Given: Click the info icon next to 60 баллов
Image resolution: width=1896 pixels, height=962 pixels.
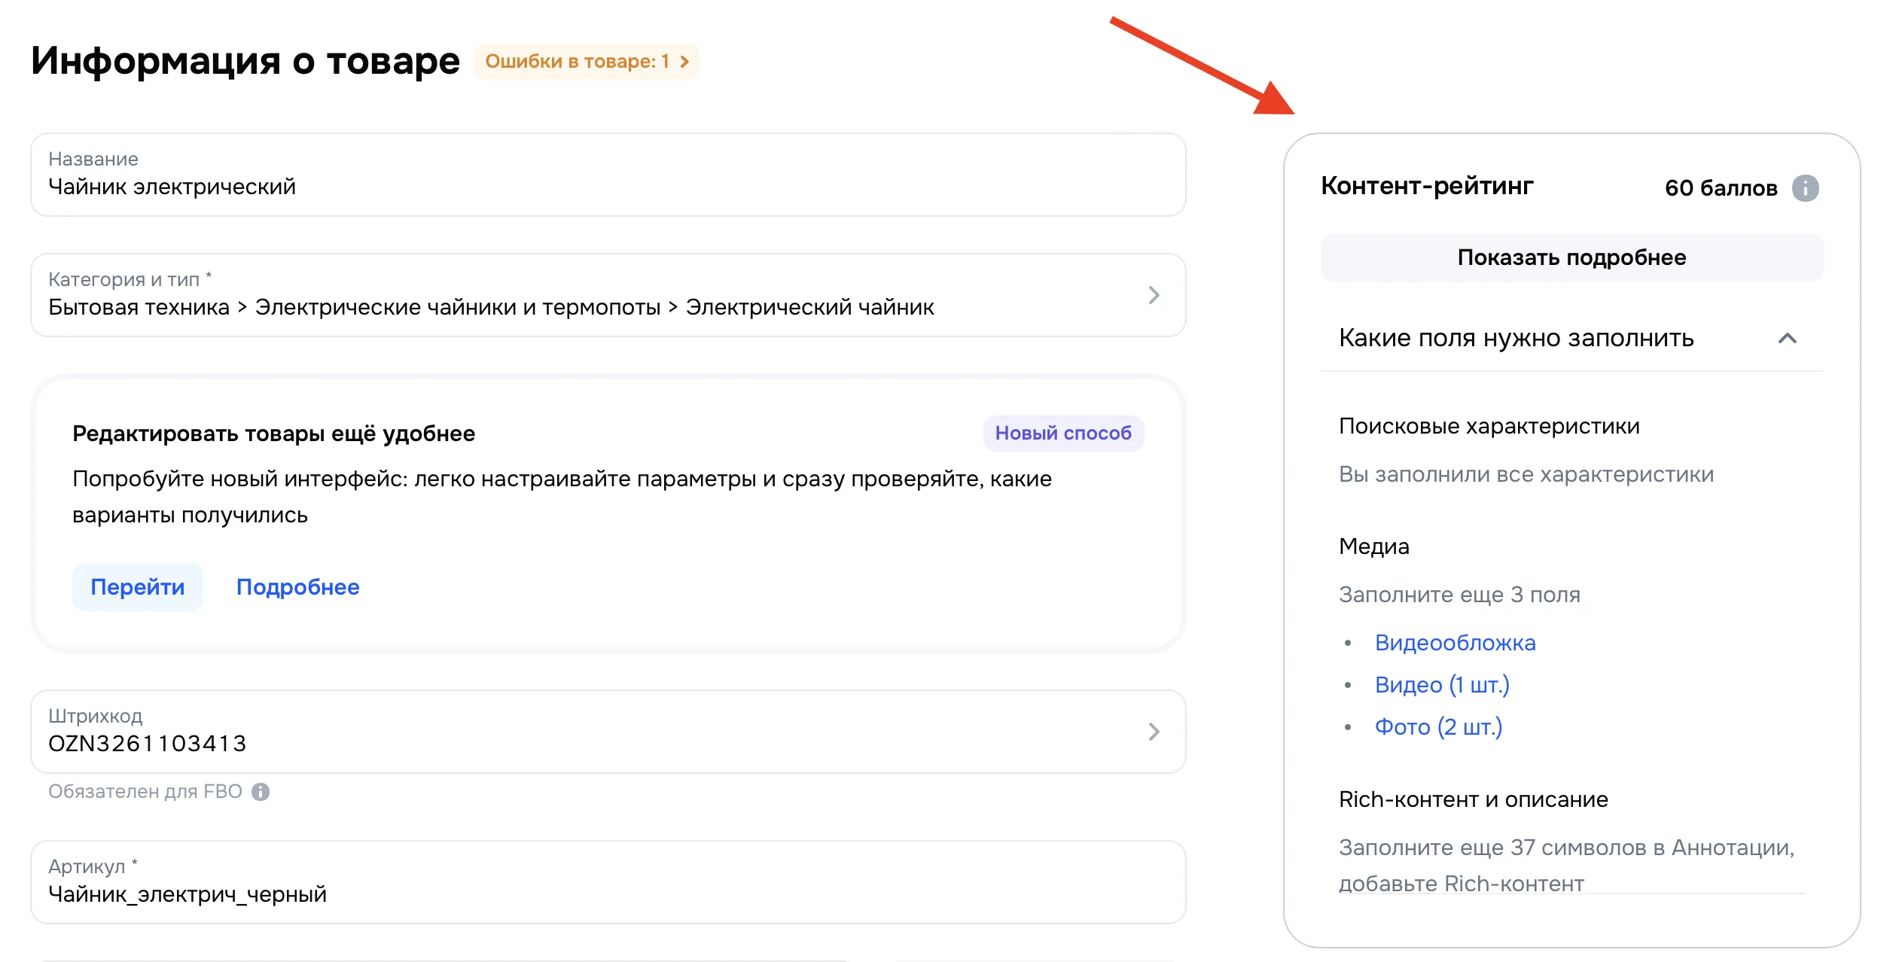Looking at the screenshot, I should point(1806,188).
